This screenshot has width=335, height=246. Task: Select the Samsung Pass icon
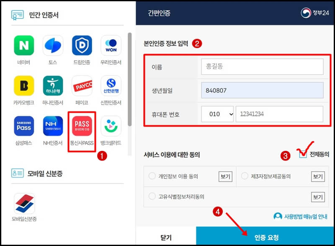[24, 126]
